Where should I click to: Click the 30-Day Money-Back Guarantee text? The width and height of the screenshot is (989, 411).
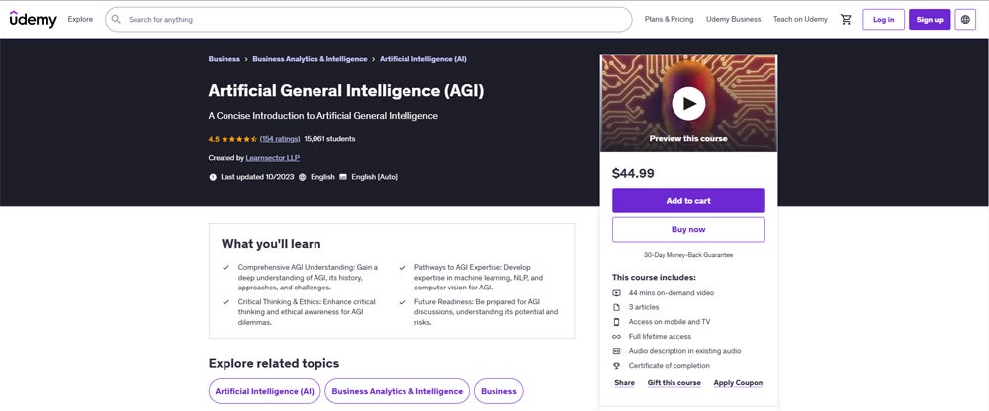pyautogui.click(x=688, y=255)
